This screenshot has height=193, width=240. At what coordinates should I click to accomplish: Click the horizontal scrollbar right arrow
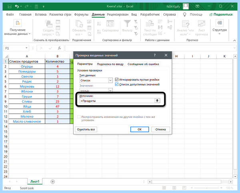[231, 182]
